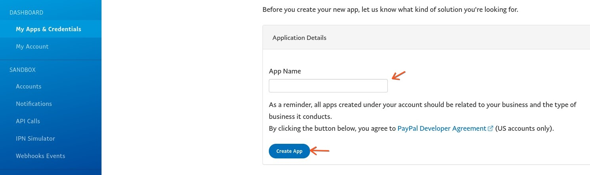Click the DASHBOARD section heading
Screen dimensions: 590x175
coord(26,13)
